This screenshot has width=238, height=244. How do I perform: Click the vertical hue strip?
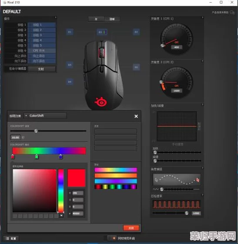click(x=61, y=191)
